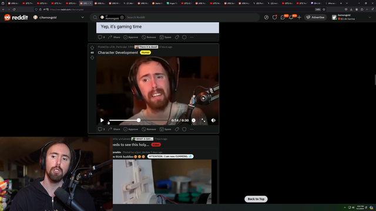Screen dimensions: 376x211
Task: Click the video progress slider handle
Action: (x=139, y=120)
